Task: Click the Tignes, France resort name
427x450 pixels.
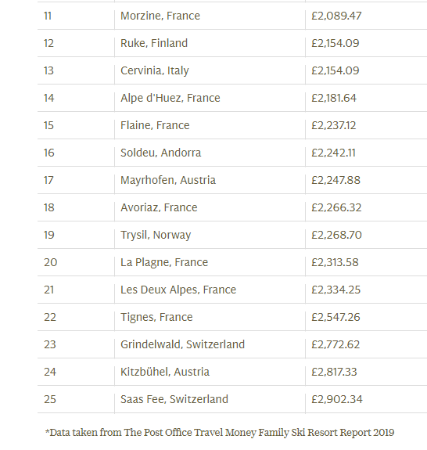Action: coord(156,318)
